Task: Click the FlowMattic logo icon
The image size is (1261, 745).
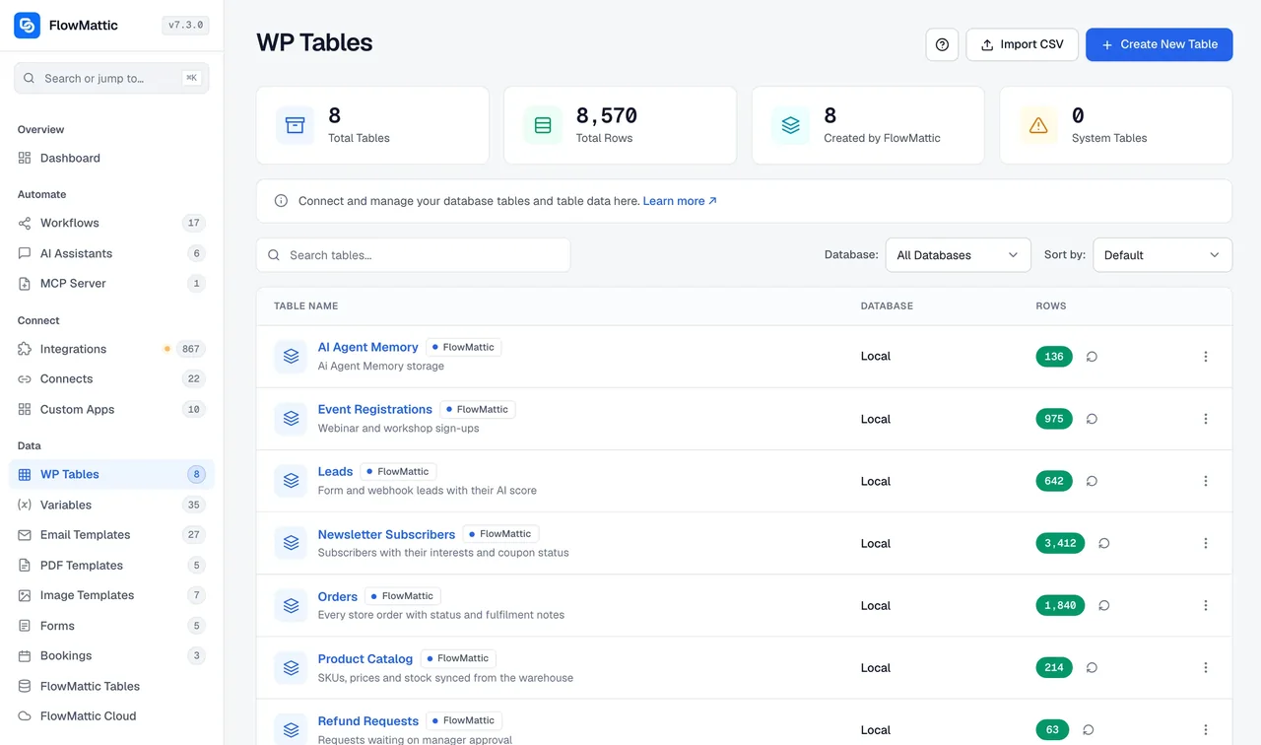Action: [28, 26]
